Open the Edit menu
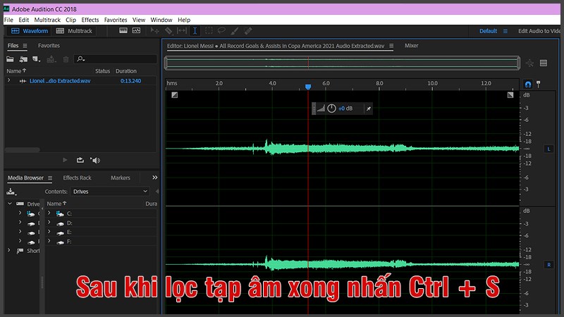The width and height of the screenshot is (564, 317). [24, 20]
